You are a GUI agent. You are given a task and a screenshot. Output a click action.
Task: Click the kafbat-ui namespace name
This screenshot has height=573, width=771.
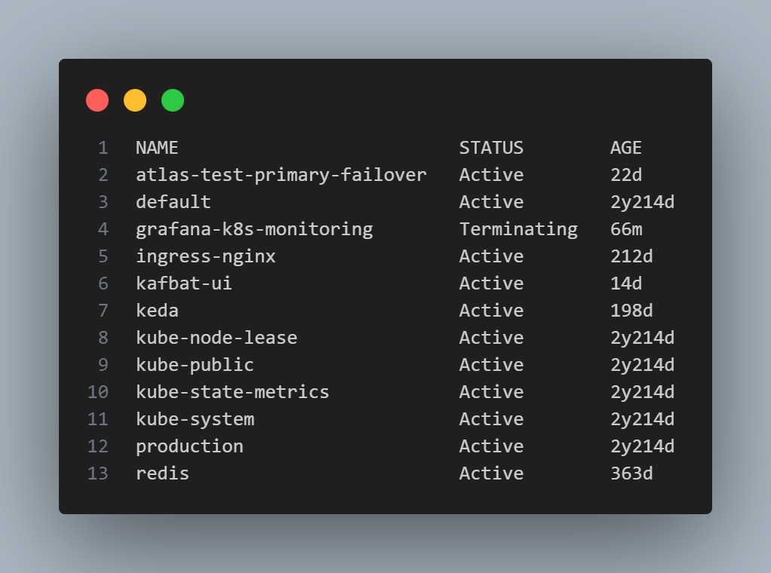pyautogui.click(x=184, y=283)
